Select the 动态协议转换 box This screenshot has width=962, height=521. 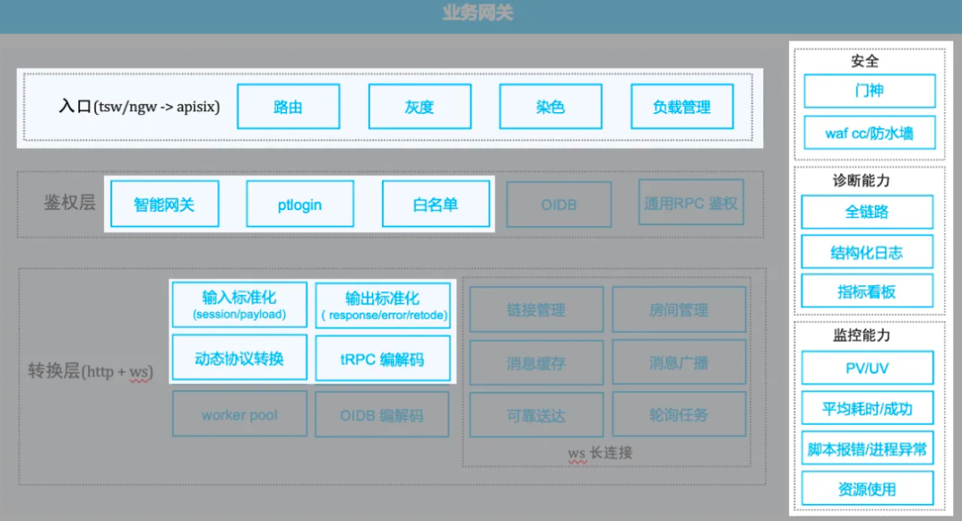pos(240,358)
